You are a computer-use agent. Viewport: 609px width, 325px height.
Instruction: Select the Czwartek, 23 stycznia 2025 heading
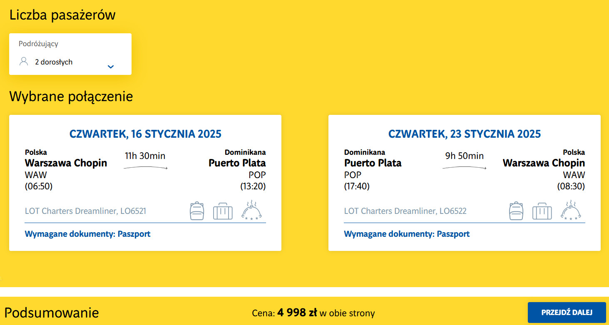click(465, 134)
